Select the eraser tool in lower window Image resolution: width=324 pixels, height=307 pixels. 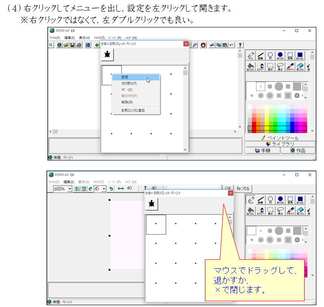point(300,211)
